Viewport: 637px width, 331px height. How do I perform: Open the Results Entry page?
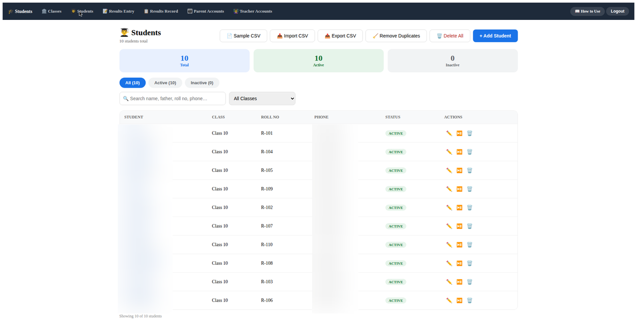[x=118, y=11]
